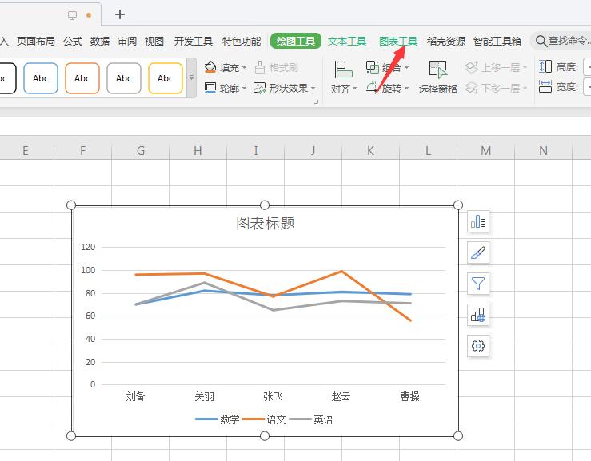This screenshot has width=591, height=461.
Task: Apply the gray outline Abc shape style
Action: coord(124,78)
